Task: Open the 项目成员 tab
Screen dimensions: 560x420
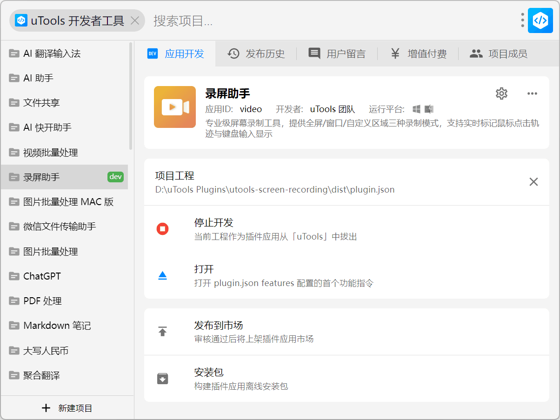Action: tap(499, 54)
